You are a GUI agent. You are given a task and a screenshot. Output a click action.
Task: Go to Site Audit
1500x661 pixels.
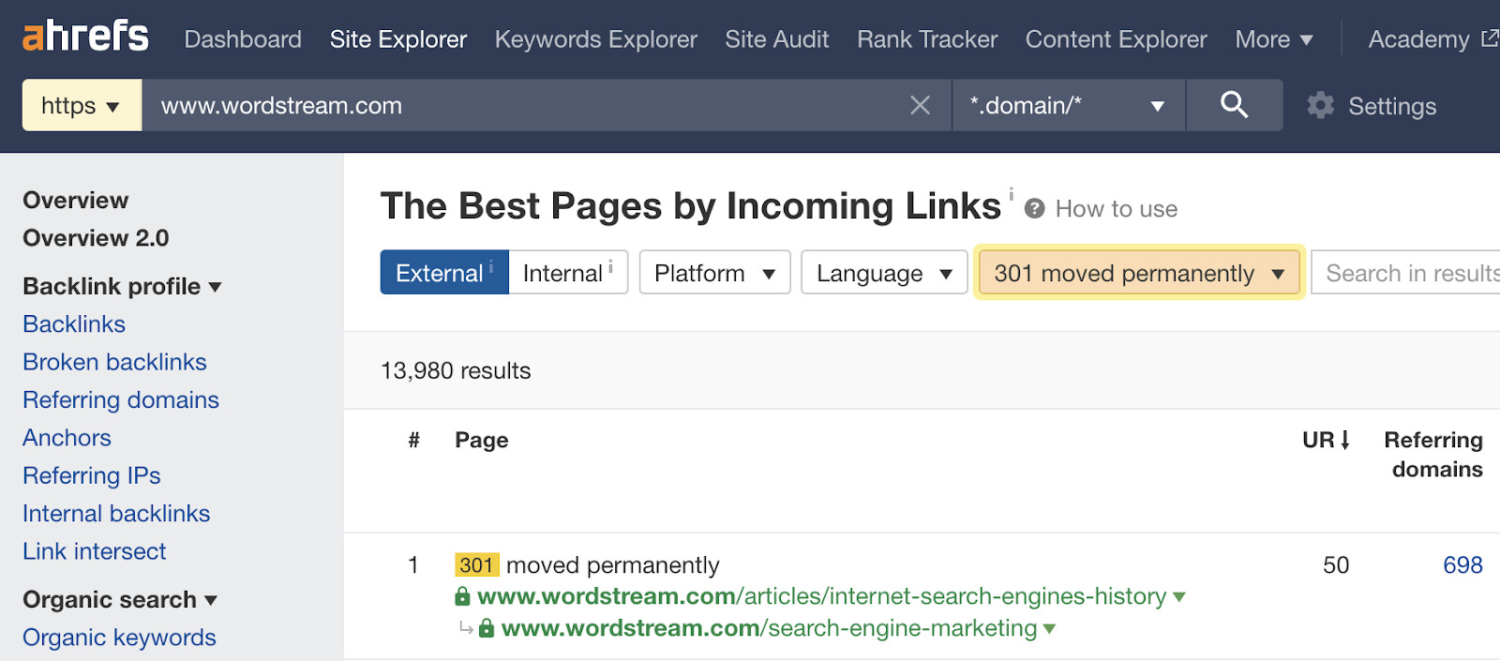(x=776, y=39)
